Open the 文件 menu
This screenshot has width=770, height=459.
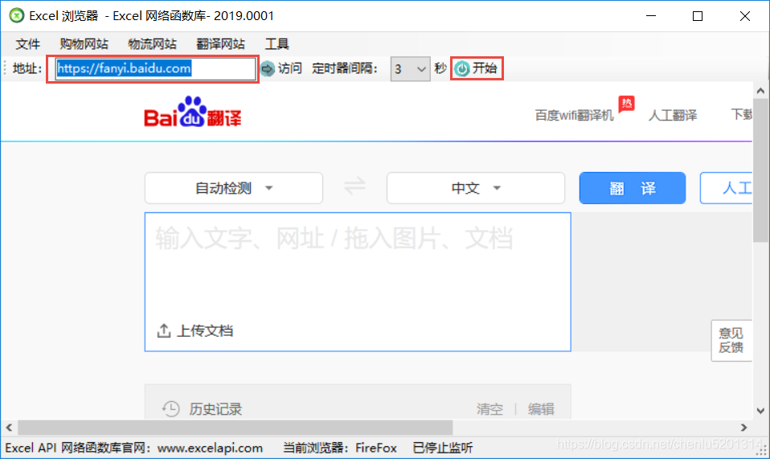pos(27,44)
